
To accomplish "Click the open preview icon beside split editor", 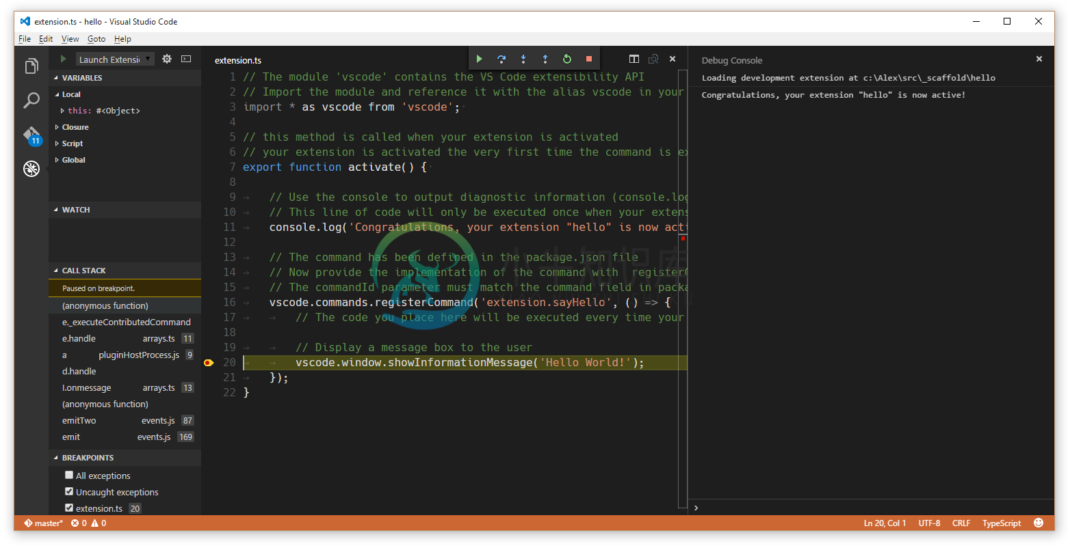I will 653,59.
